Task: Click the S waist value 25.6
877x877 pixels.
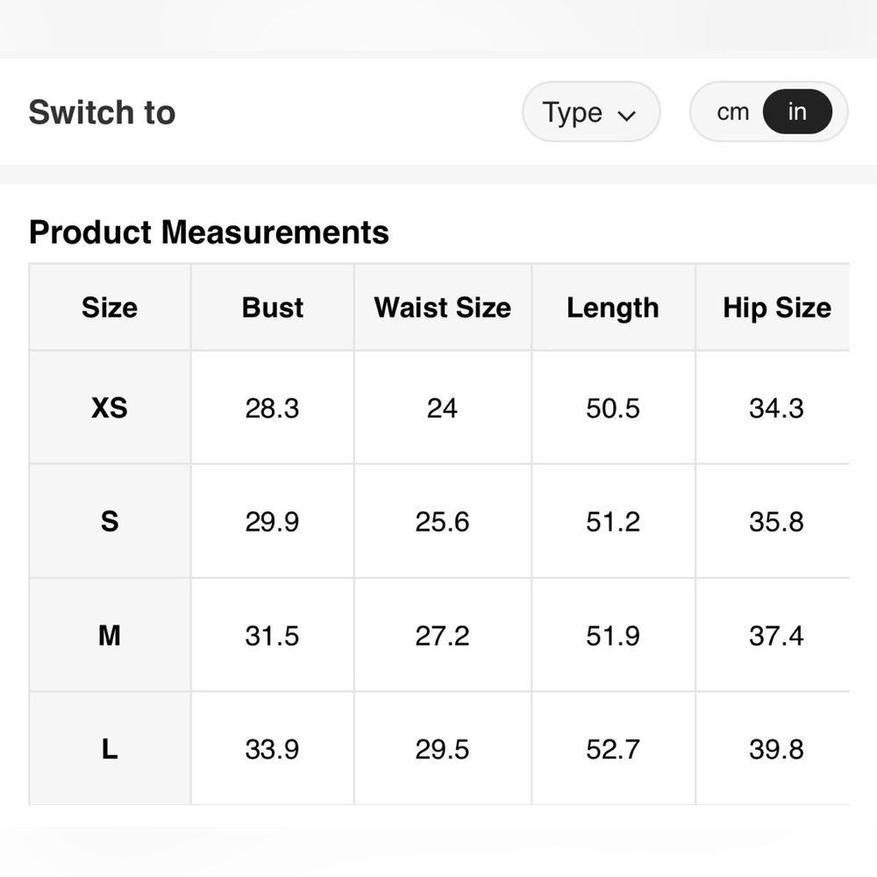Action: pos(442,522)
